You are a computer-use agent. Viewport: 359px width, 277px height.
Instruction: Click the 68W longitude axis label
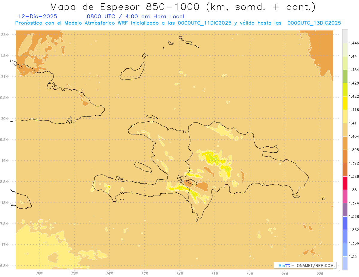pyautogui.click(x=320, y=273)
